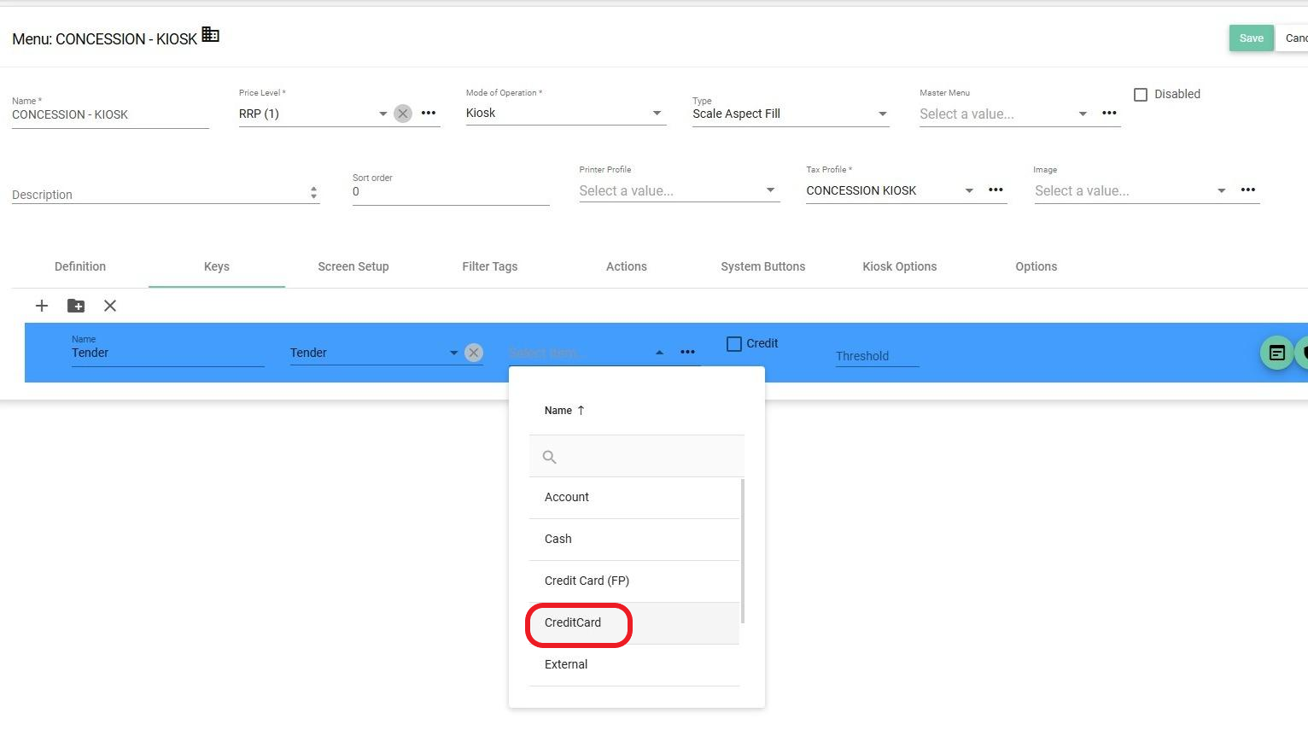Click the delete X icon under Keys

110,306
